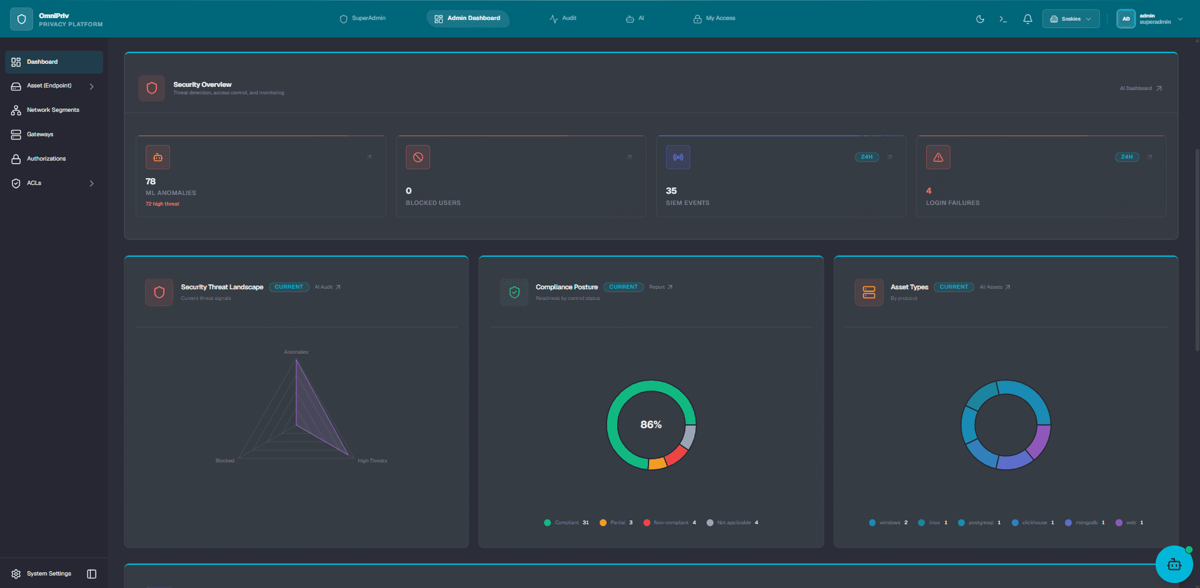
Task: Open Network Segments in the sidebar
Action: (x=54, y=110)
